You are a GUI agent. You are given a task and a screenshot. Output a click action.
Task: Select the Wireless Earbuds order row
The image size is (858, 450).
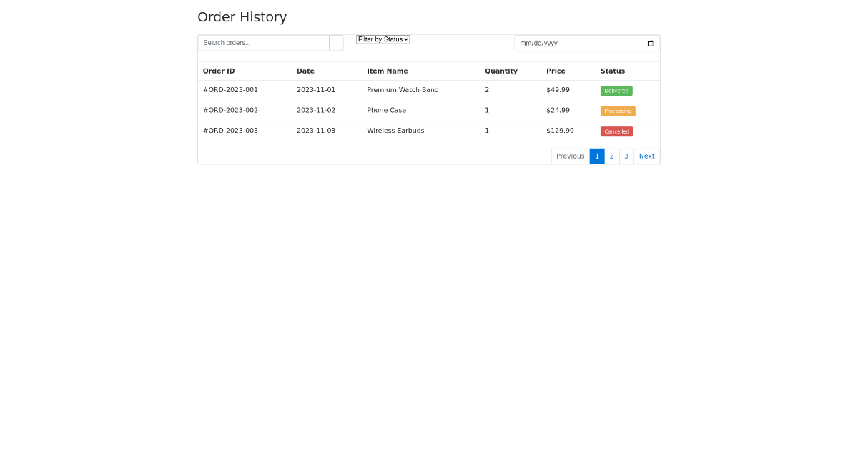point(395,131)
